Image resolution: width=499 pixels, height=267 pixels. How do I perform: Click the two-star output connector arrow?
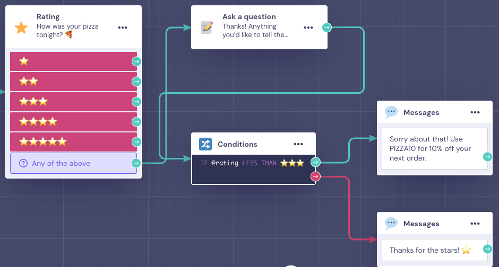(136, 82)
